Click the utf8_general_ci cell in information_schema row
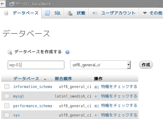This screenshot has height=119, width=163. click(x=75, y=87)
